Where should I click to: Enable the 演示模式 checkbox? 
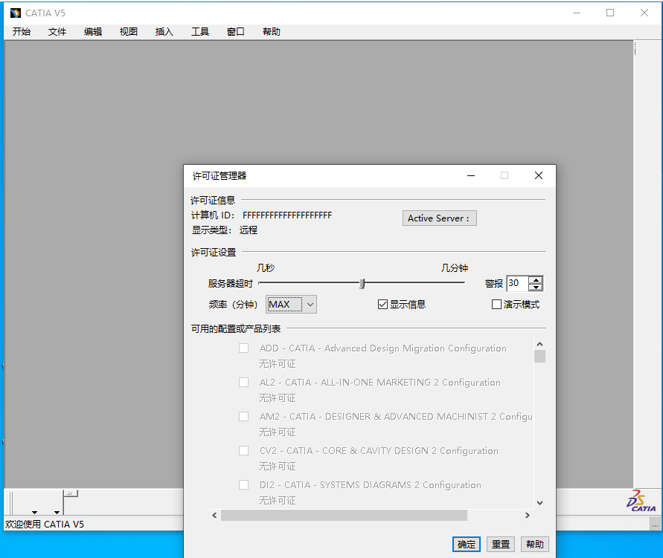[x=496, y=305]
